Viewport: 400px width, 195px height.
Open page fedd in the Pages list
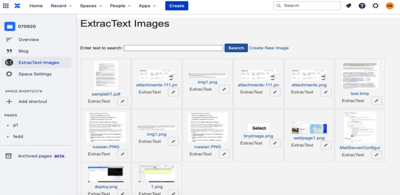click(18, 137)
